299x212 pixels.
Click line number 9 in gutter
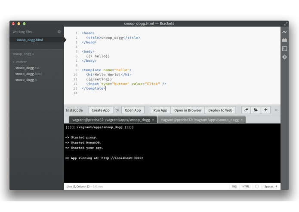coord(76,70)
